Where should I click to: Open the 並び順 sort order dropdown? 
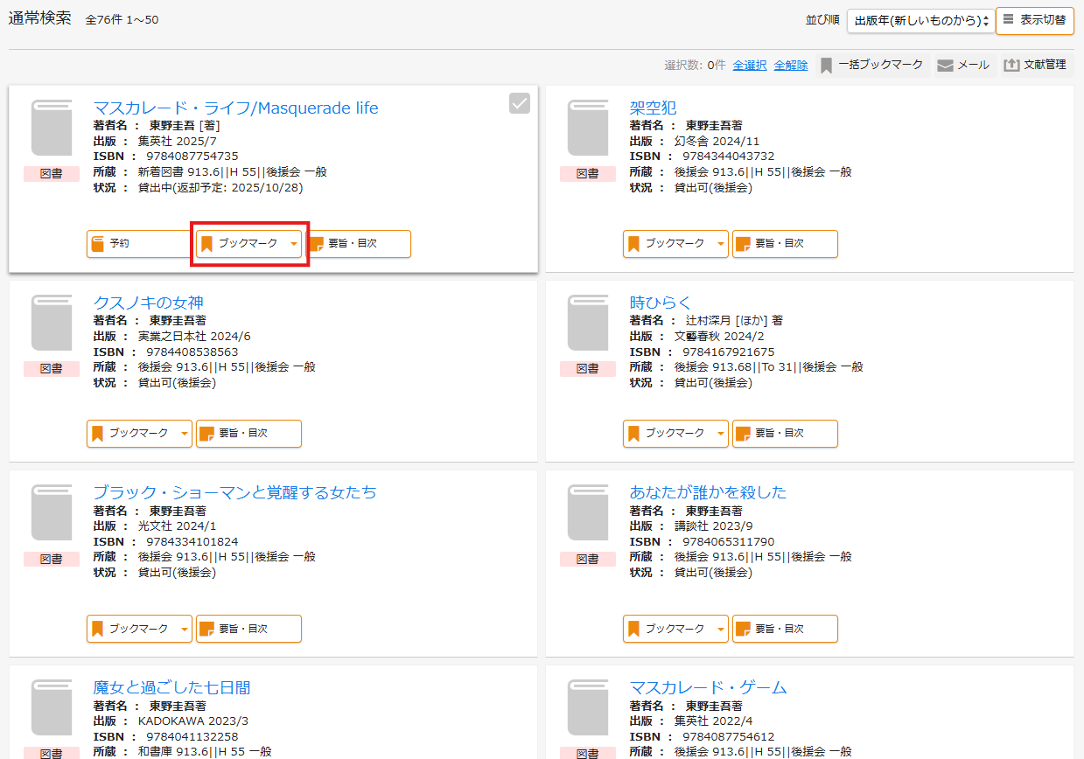tap(920, 21)
